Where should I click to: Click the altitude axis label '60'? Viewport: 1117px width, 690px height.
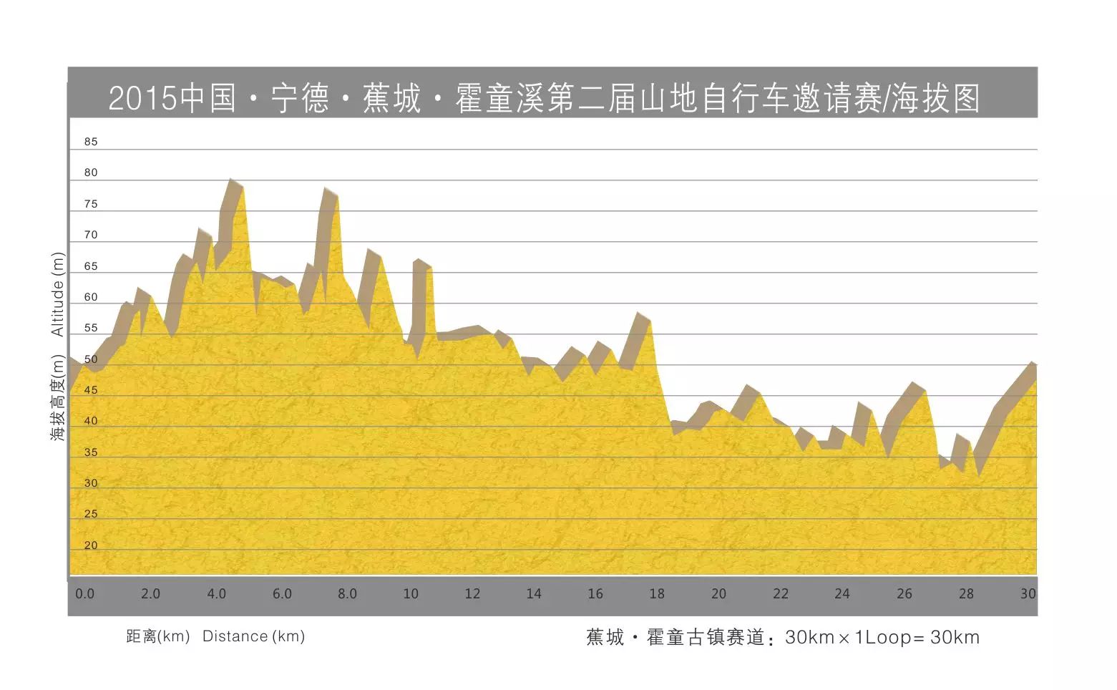point(91,297)
